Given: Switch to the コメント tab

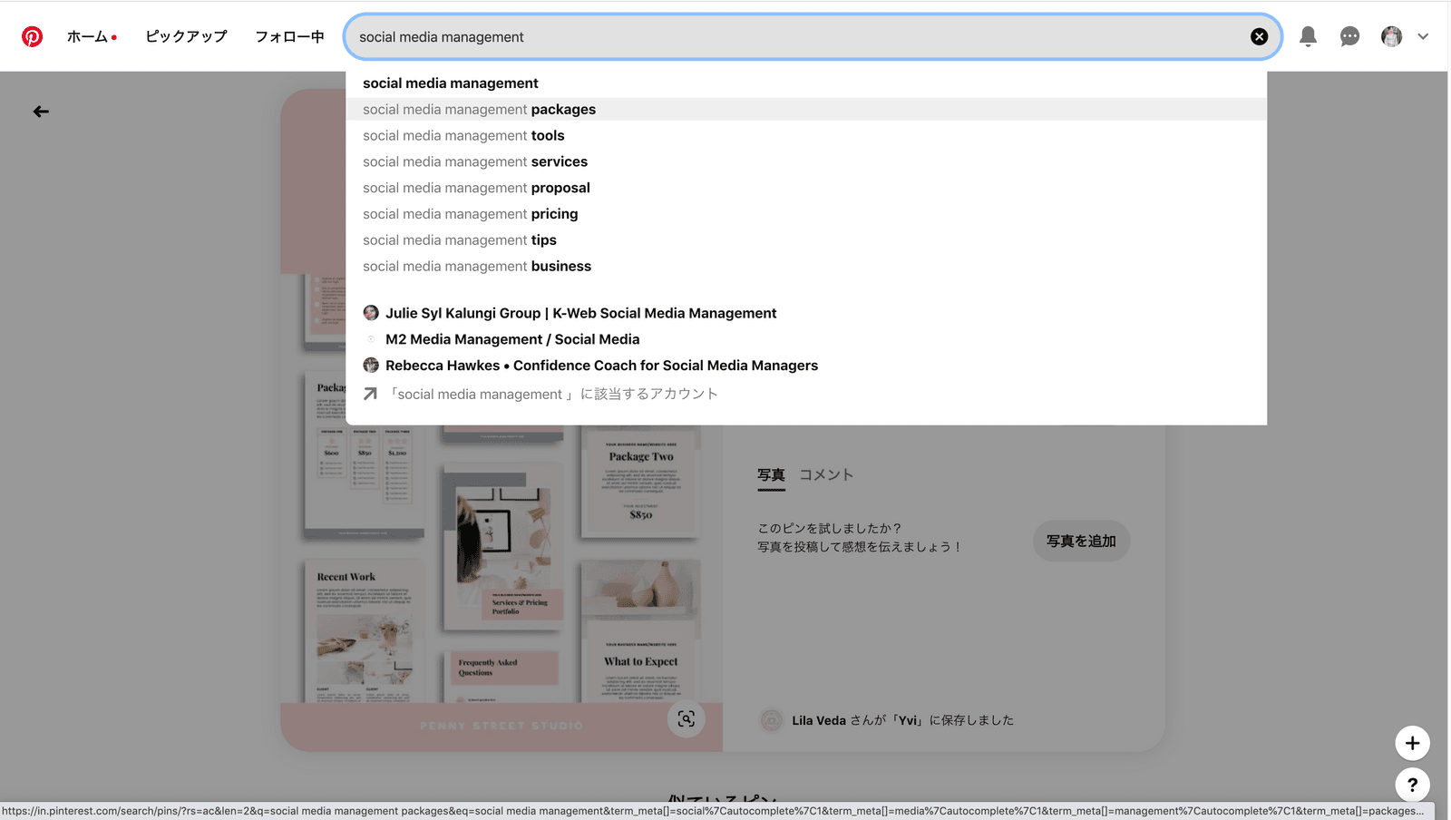Looking at the screenshot, I should (825, 474).
